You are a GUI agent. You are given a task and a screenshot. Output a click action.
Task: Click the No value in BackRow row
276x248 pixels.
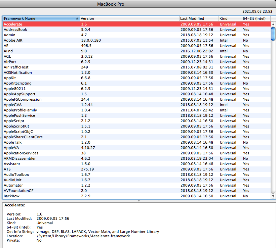point(245,196)
